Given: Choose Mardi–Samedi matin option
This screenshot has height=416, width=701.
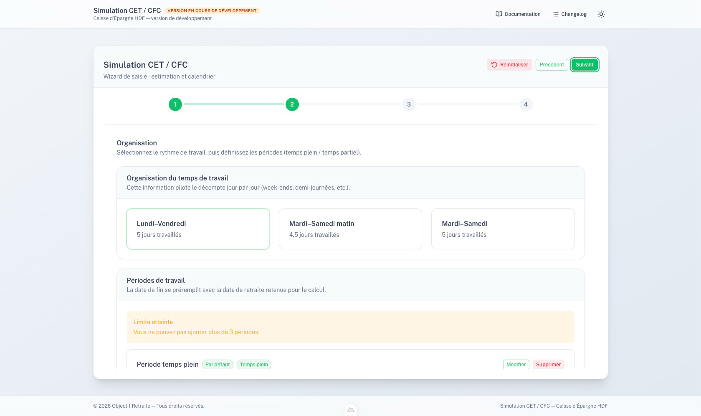Looking at the screenshot, I should pos(350,229).
